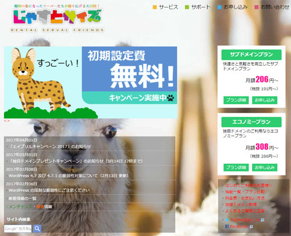This screenshot has width=291, height=236.
Task: Open 新着情報の一覧 link
Action: tap(23, 198)
